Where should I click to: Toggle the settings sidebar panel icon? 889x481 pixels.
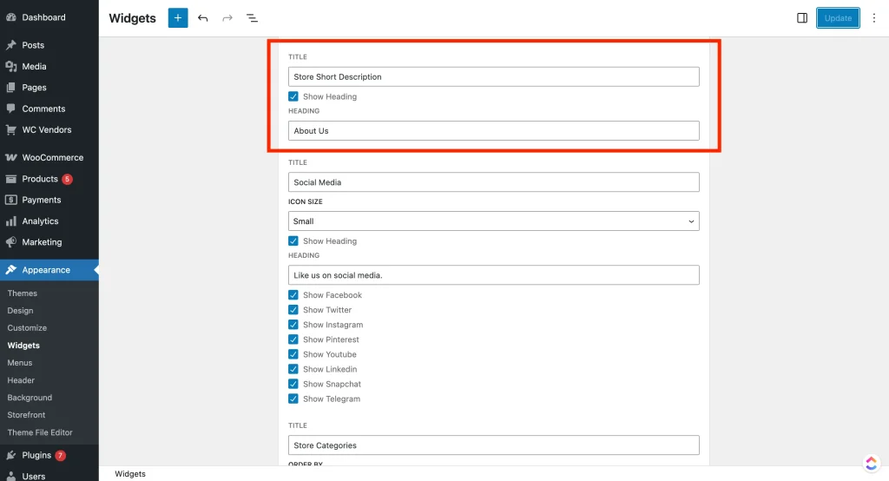point(802,18)
